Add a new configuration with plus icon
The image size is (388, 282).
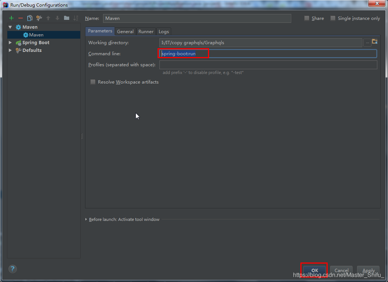(x=11, y=18)
